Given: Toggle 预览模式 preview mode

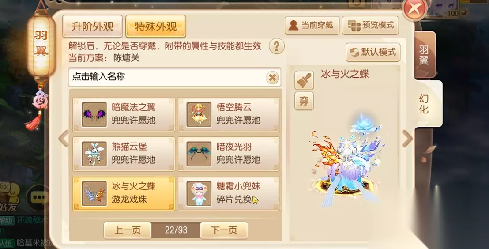Looking at the screenshot, I should point(370,26).
